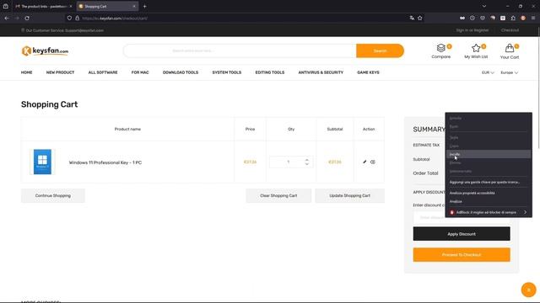Expand the AdBlock submenu arrow

point(525,212)
